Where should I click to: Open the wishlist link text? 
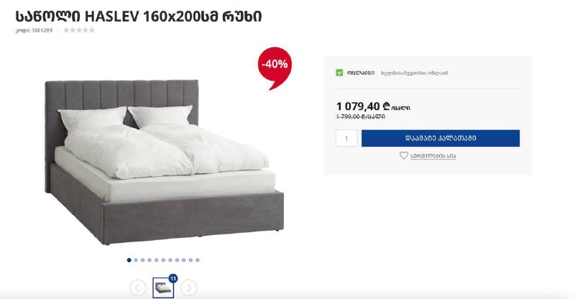point(433,156)
